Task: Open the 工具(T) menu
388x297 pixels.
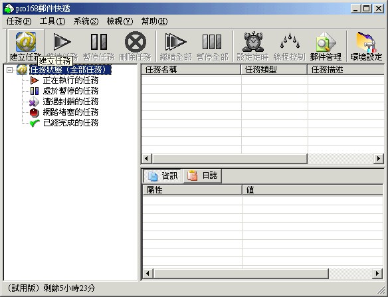Action: (x=52, y=21)
